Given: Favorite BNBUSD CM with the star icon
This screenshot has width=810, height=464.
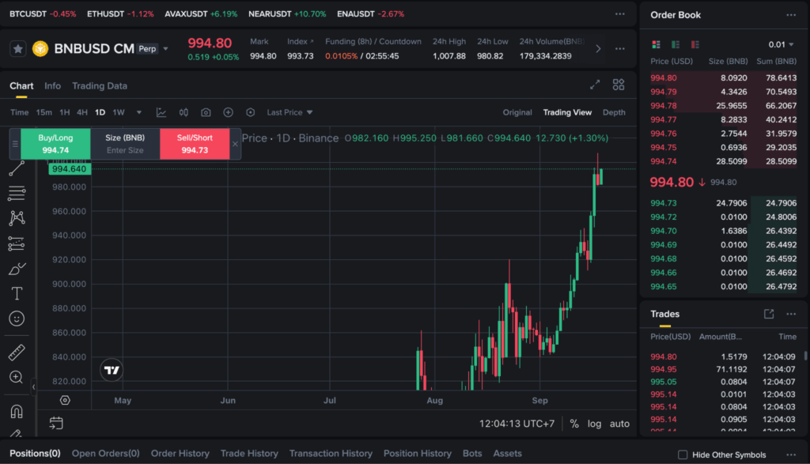Looking at the screenshot, I should (x=18, y=48).
